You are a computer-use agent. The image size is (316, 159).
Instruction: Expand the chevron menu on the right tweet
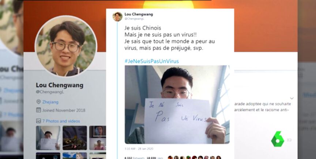291,98
